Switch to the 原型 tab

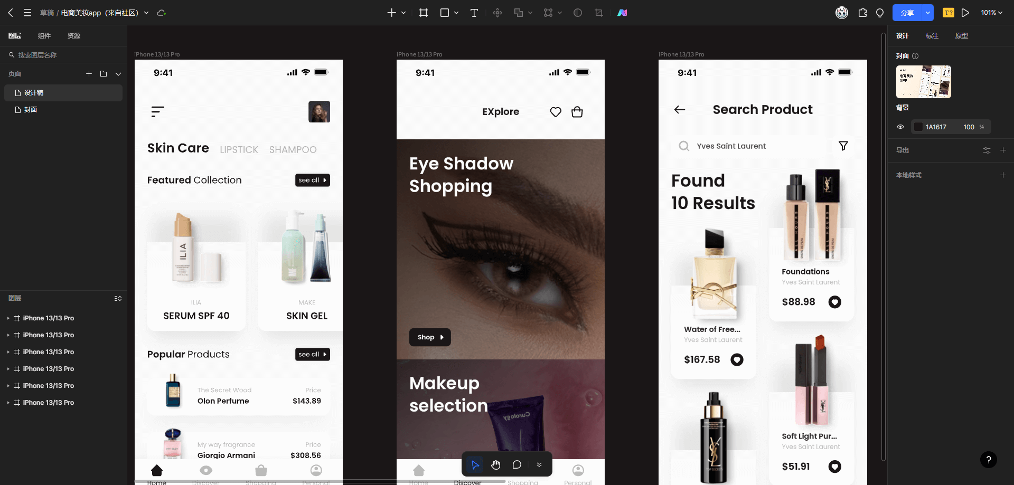pos(962,36)
